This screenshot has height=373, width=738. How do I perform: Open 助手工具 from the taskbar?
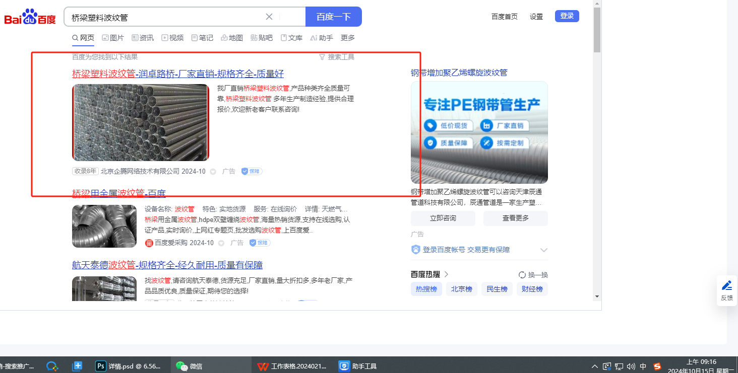pyautogui.click(x=358, y=366)
